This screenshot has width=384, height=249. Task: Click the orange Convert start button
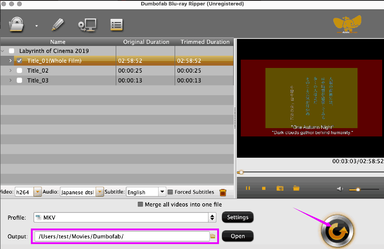337,231
